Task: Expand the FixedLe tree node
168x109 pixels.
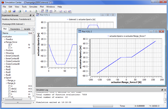Action: [x=5, y=39]
